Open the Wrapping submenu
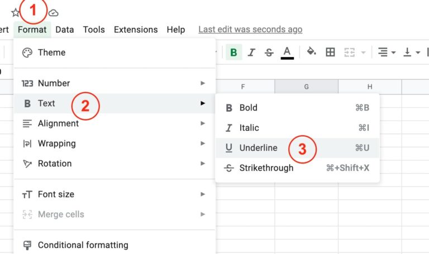 (115, 143)
